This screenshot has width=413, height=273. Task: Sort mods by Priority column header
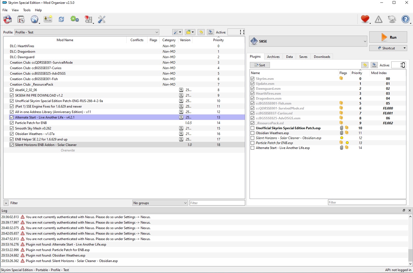coord(218,40)
